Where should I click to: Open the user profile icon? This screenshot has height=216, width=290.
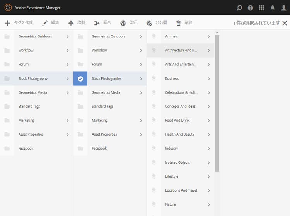(x=283, y=8)
